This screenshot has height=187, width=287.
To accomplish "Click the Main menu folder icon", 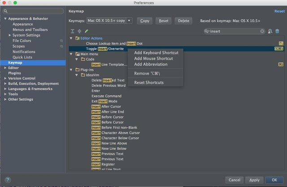I will [78, 54].
